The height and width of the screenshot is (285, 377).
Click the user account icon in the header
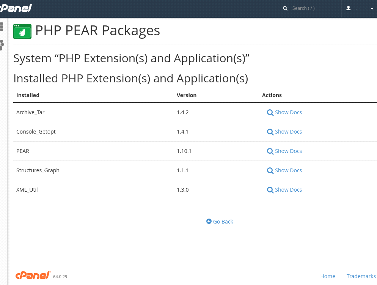pos(349,8)
